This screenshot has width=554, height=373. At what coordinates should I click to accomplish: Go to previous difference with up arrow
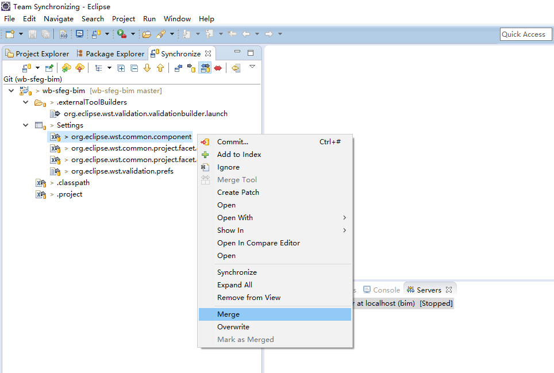[160, 68]
